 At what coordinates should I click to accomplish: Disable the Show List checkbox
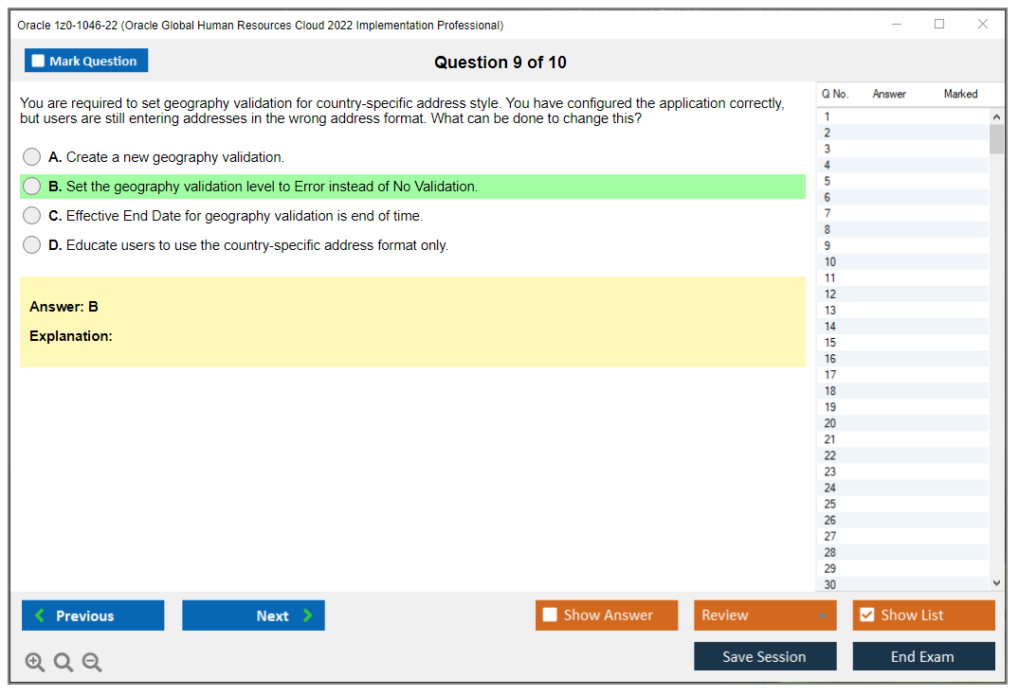pos(865,615)
